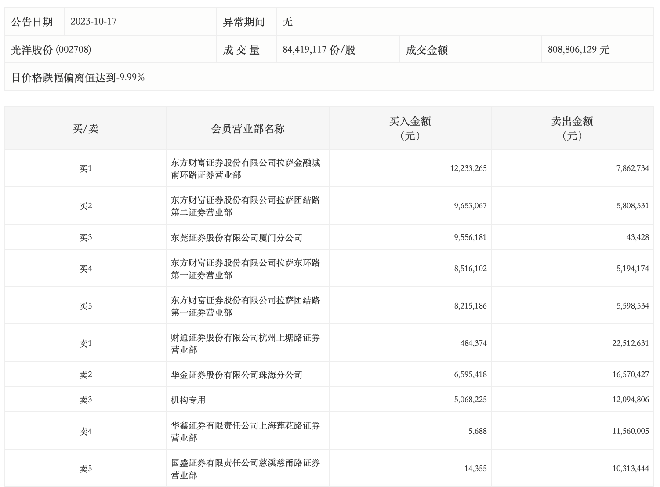Select 国盛证券慈溪慈甬路 in the 卖5 row
660x487 pixels.
[x=245, y=469]
